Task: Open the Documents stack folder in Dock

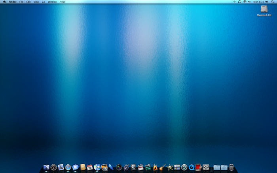Action: pyautogui.click(x=217, y=167)
